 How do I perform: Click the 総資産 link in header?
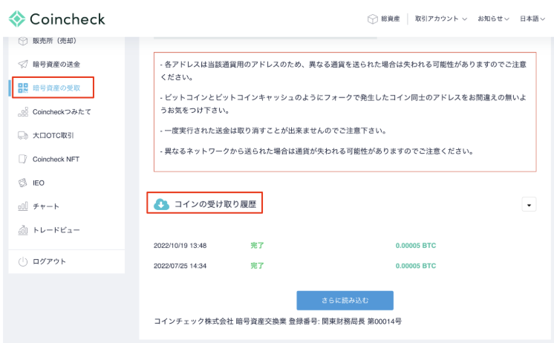click(389, 19)
